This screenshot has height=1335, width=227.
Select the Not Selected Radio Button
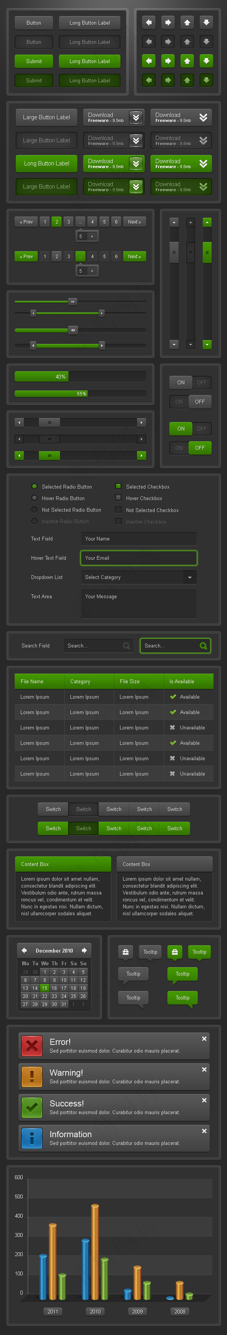coord(34,509)
